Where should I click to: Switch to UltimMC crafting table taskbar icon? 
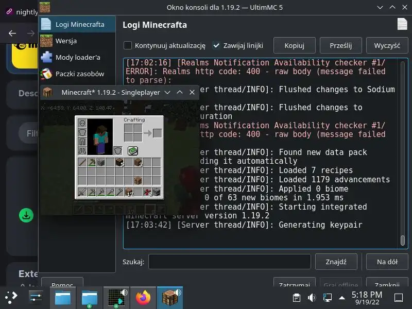click(170, 298)
